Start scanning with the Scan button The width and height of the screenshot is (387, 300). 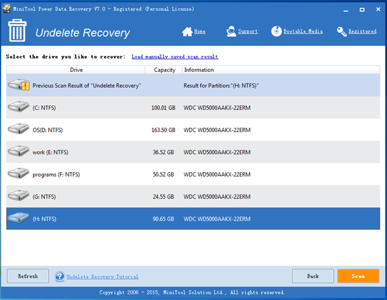358,276
